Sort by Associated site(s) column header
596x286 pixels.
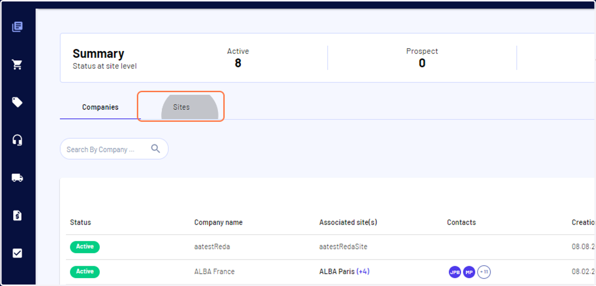pos(348,223)
